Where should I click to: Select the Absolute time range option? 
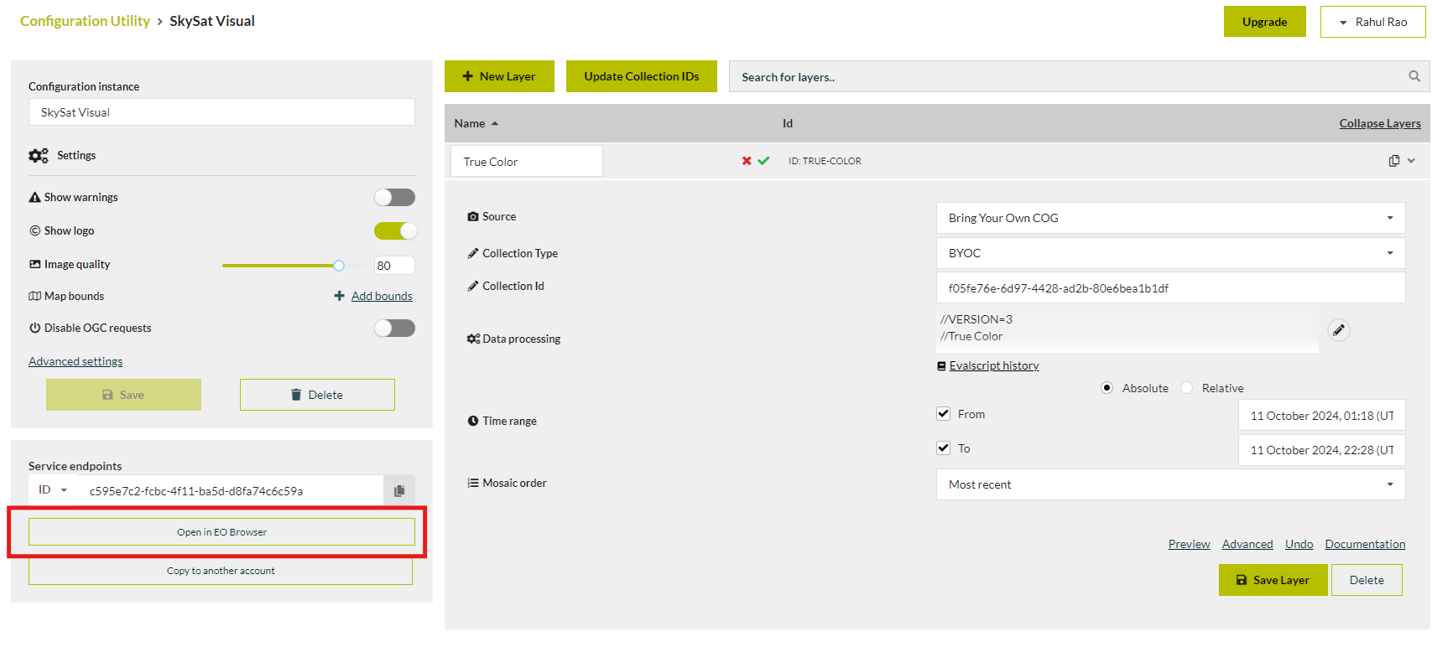pyautogui.click(x=1107, y=388)
